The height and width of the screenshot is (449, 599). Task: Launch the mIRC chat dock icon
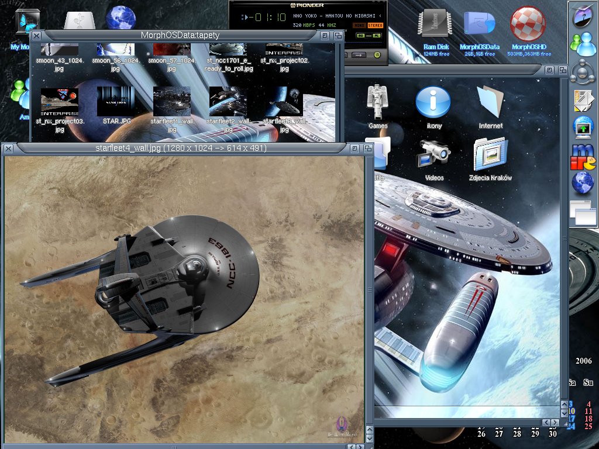[x=583, y=157]
